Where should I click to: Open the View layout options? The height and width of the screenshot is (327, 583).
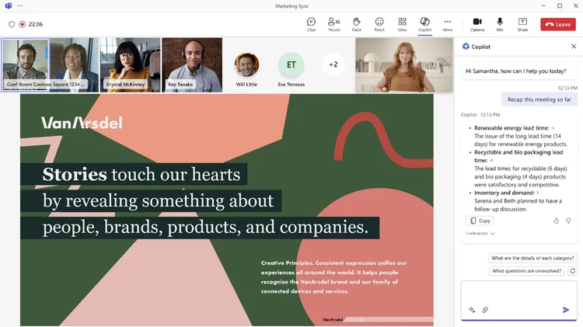pyautogui.click(x=402, y=23)
